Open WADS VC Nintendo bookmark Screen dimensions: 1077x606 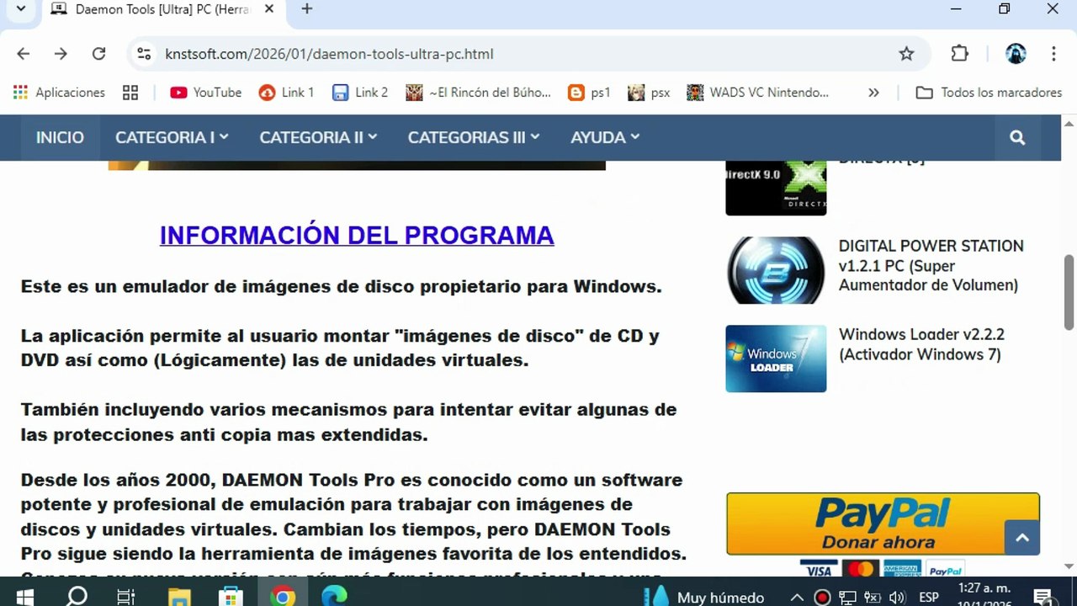pyautogui.click(x=758, y=93)
